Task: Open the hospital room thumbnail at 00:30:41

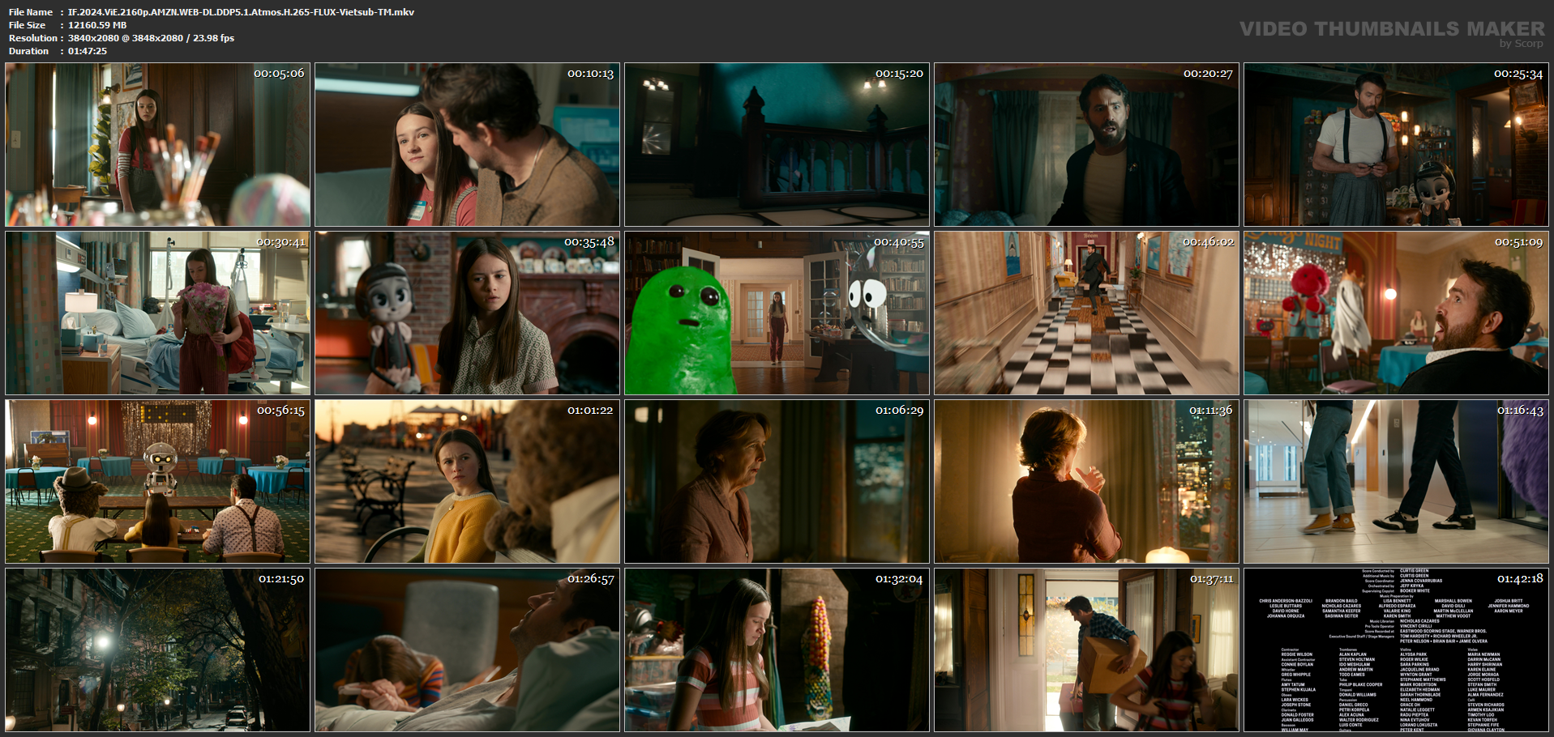Action: [x=158, y=313]
